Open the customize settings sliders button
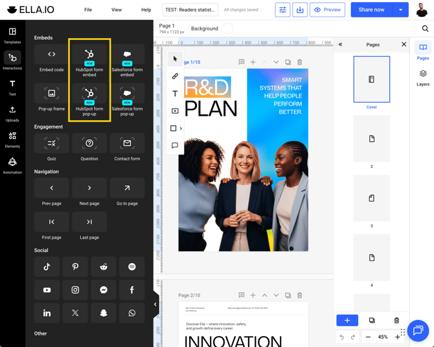The width and height of the screenshot is (434, 347). tap(282, 10)
